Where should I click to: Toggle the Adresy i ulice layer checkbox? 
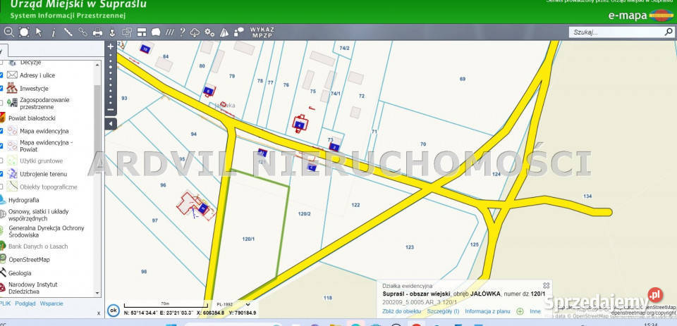pyautogui.click(x=1, y=75)
